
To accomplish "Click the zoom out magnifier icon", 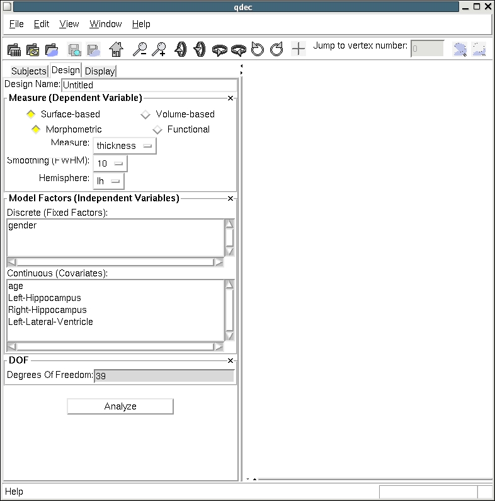I will click(139, 49).
